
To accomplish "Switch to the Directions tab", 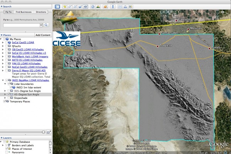I will pyautogui.click(x=41, y=12).
